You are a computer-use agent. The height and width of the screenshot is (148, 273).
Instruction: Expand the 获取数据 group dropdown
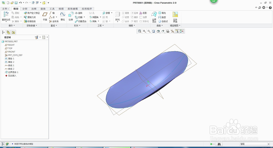(32, 26)
